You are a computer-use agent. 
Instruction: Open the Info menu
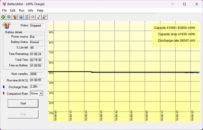[30, 10]
